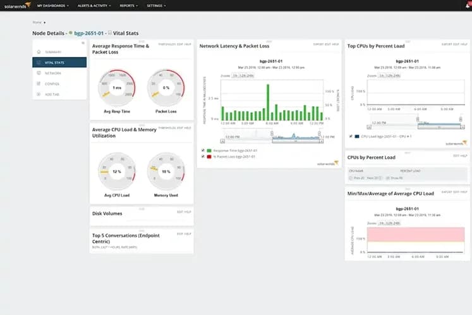
Task: Click the Avg Resp Time gauge
Action: point(117,88)
